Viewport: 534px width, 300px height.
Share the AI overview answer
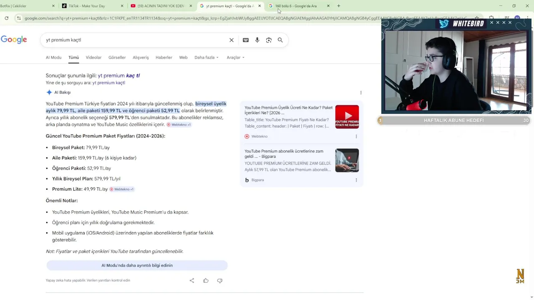tap(192, 280)
